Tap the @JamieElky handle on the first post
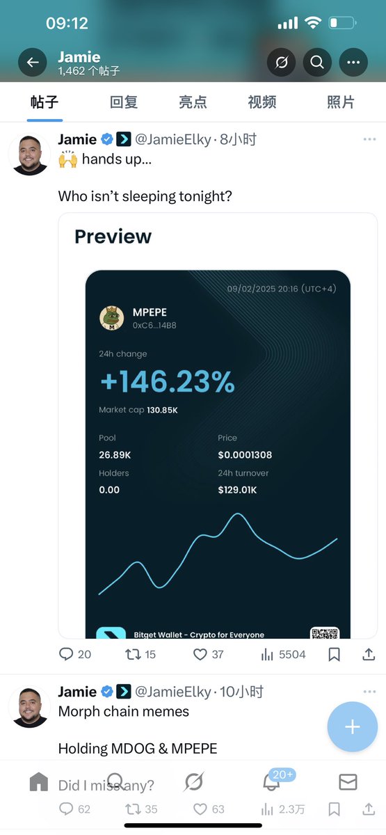 click(x=173, y=139)
